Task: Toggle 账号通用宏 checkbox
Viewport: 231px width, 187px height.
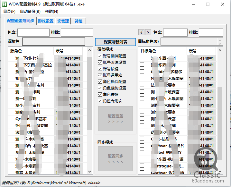Action: click(110, 75)
